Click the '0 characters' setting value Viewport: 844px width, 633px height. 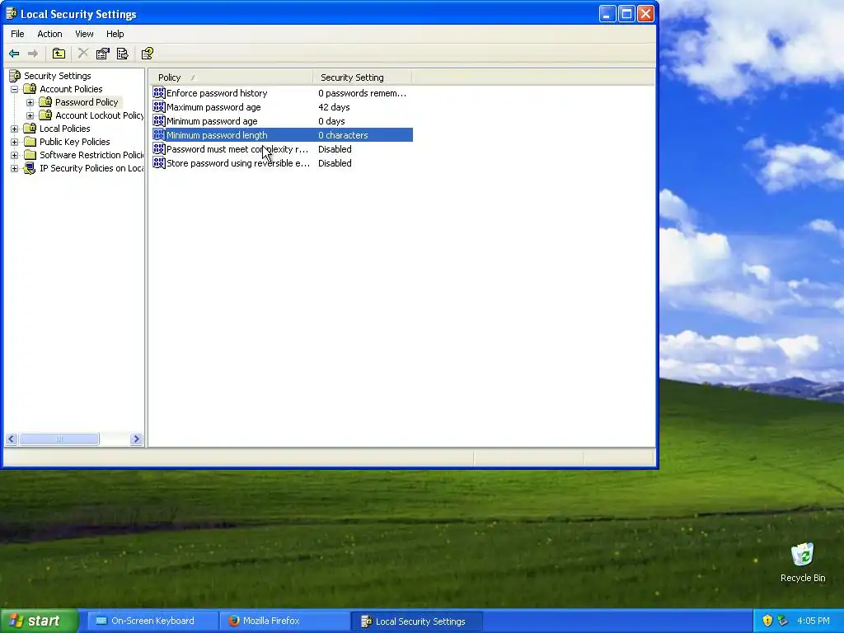(x=343, y=135)
